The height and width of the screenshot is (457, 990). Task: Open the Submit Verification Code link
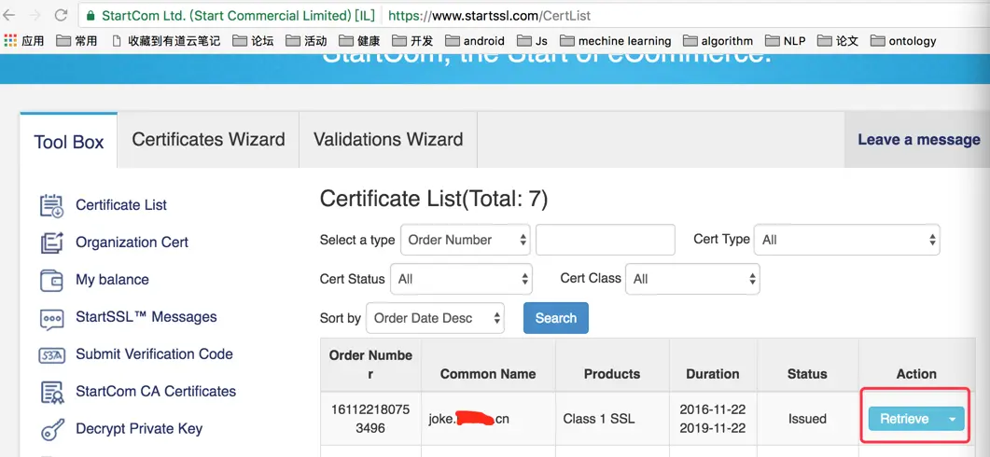[154, 354]
